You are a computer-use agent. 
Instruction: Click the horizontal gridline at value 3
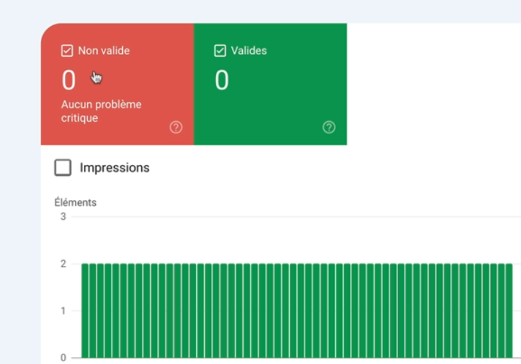(287, 217)
